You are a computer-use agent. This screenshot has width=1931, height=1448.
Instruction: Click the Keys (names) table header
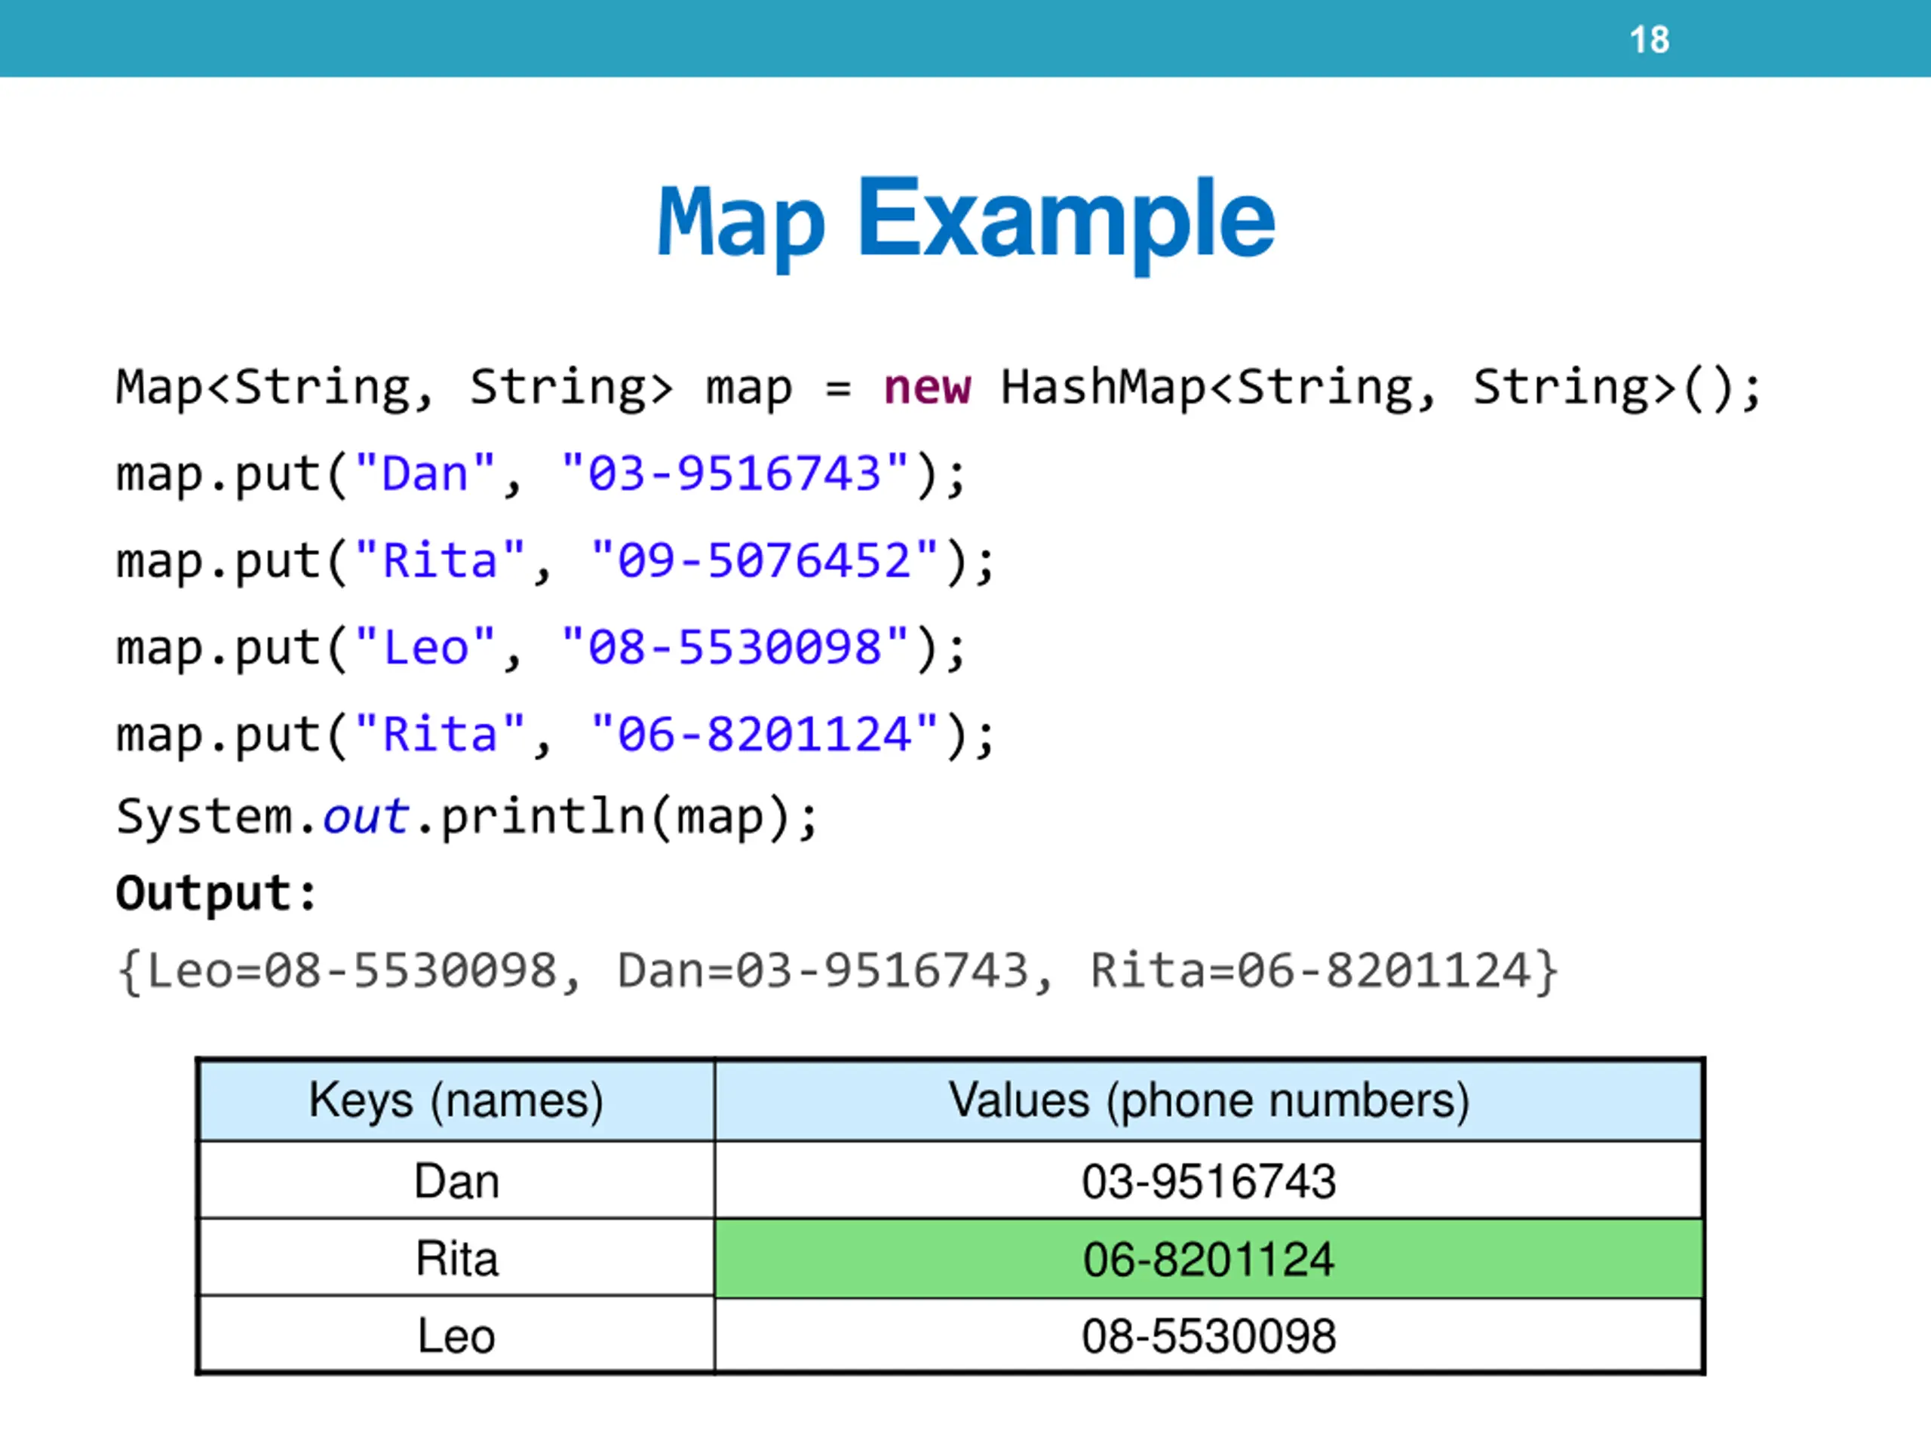point(456,1100)
